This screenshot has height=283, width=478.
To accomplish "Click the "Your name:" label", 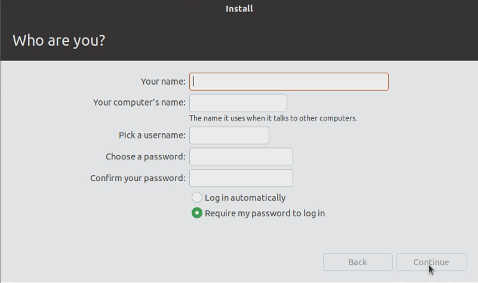I will click(163, 81).
